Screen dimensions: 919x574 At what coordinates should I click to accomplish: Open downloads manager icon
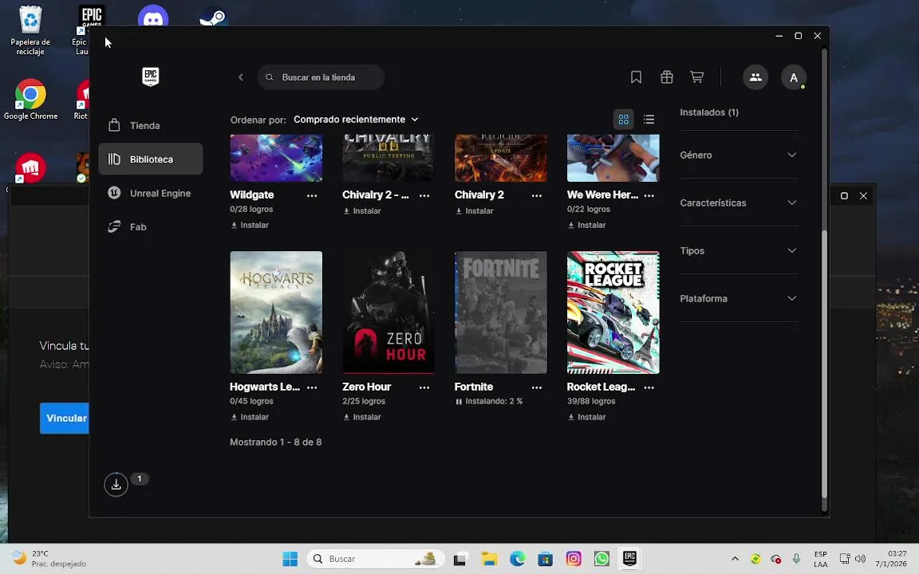pyautogui.click(x=116, y=485)
